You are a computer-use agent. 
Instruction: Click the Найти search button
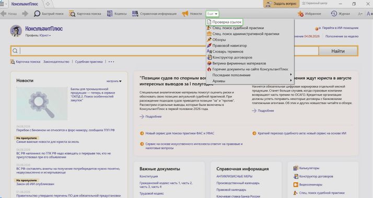tap(338, 51)
